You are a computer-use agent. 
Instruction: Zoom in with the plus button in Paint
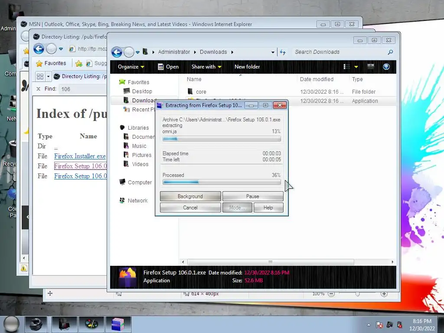(x=384, y=294)
